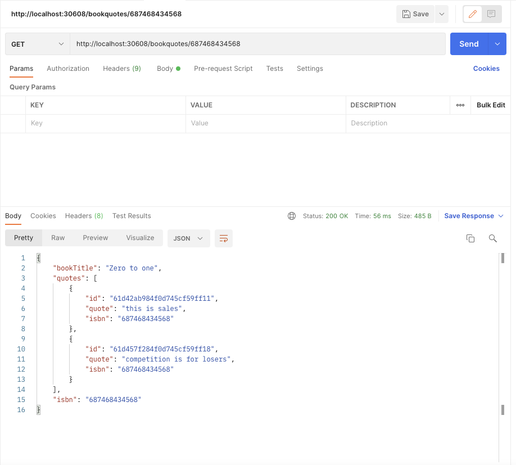Click the globe network information icon

pos(291,215)
